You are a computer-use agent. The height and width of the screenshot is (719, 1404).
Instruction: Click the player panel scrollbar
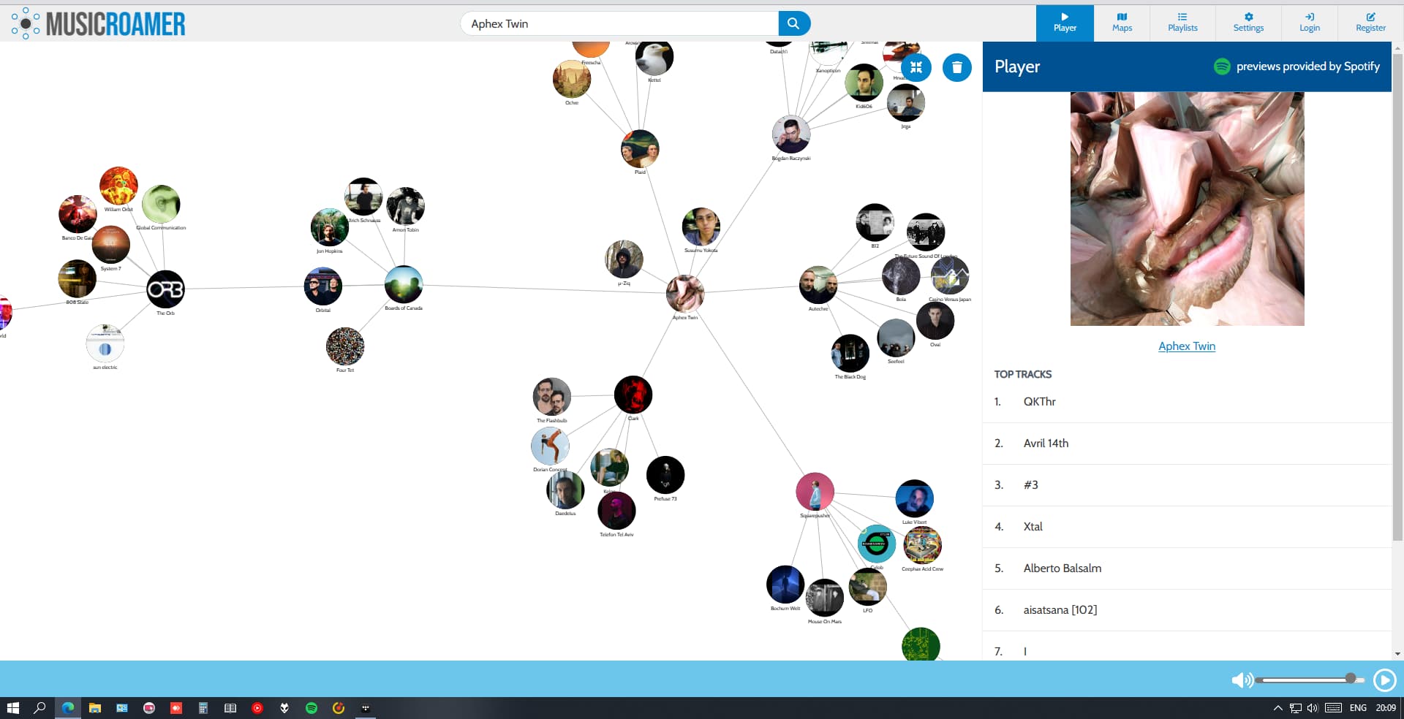pyautogui.click(x=1397, y=297)
